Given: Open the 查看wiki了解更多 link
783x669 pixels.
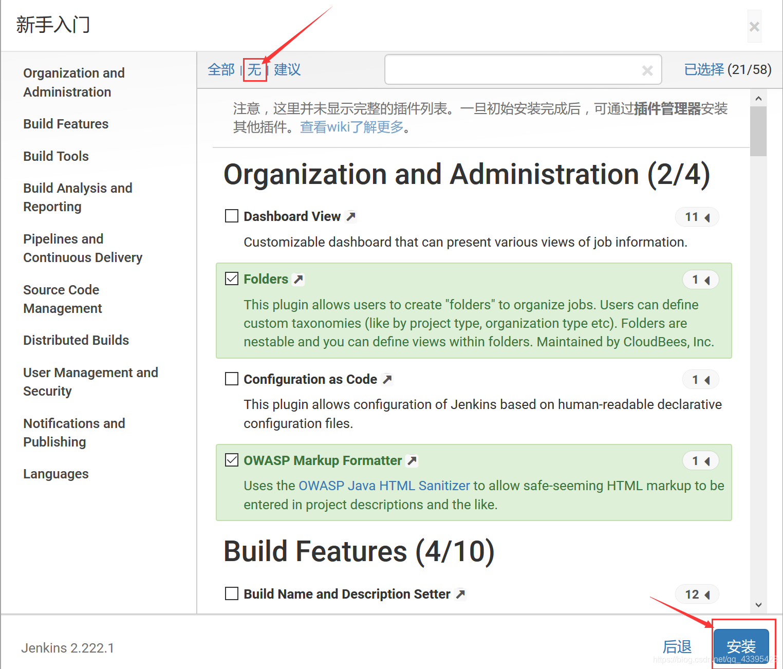Looking at the screenshot, I should (x=352, y=127).
